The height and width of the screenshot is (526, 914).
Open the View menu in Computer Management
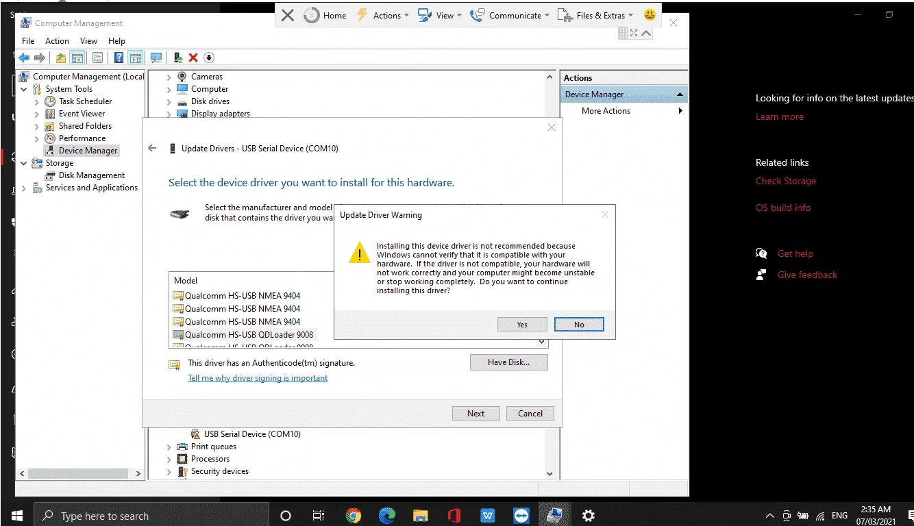[x=89, y=41]
